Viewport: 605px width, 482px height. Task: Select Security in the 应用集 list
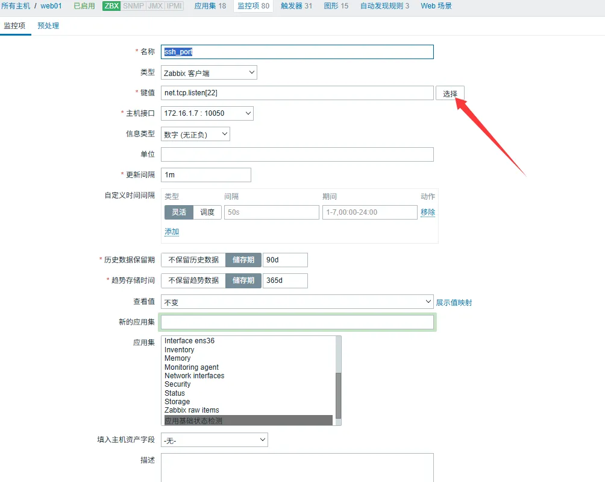coord(177,384)
